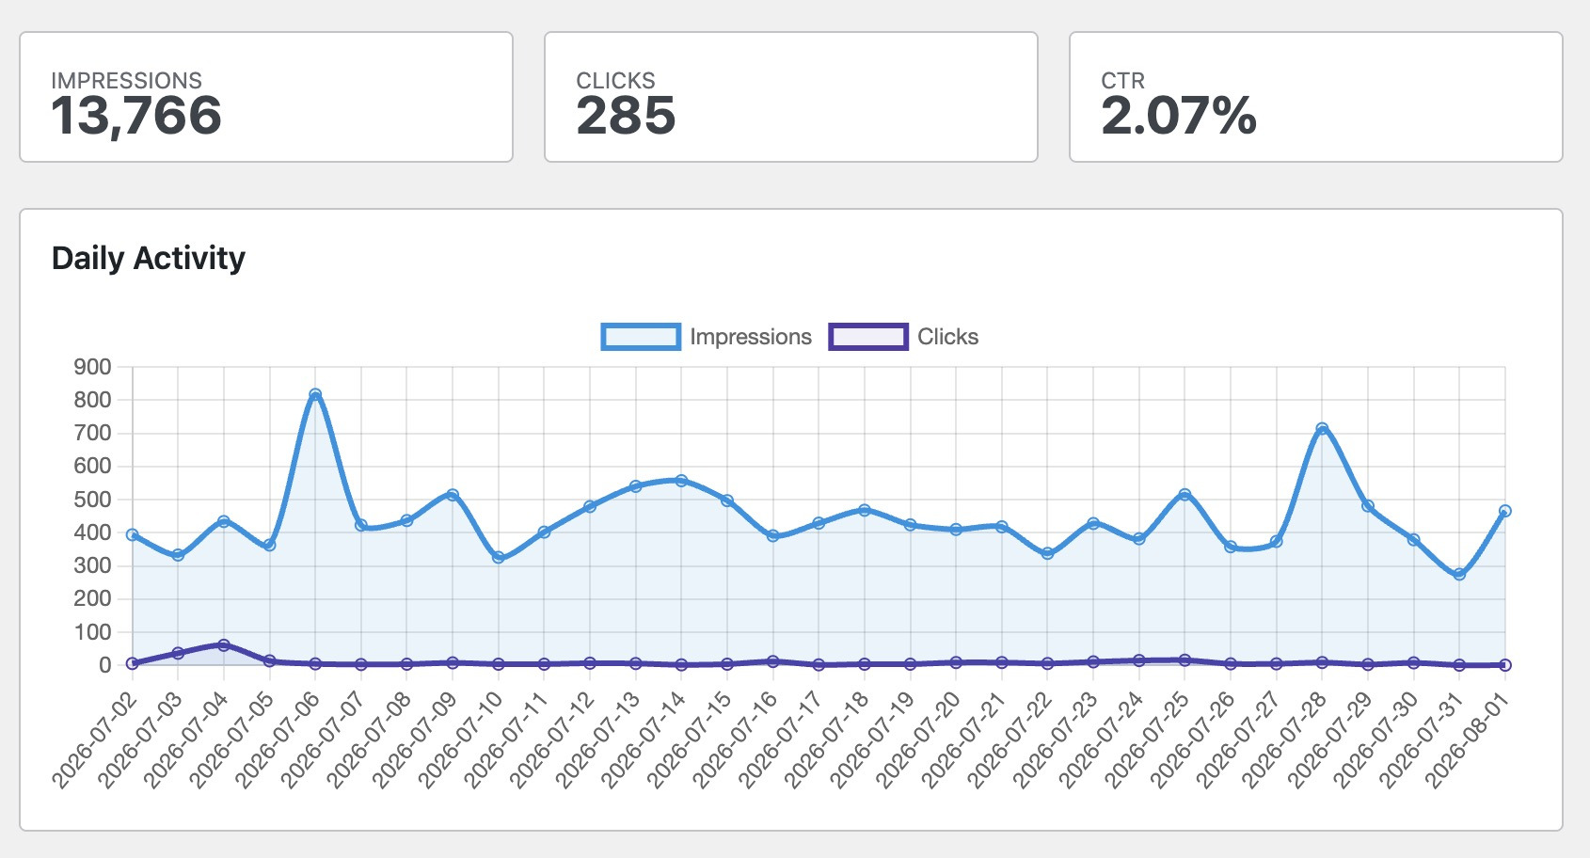Click the IMPRESSIONS card heading
1590x858 pixels.
[x=126, y=80]
